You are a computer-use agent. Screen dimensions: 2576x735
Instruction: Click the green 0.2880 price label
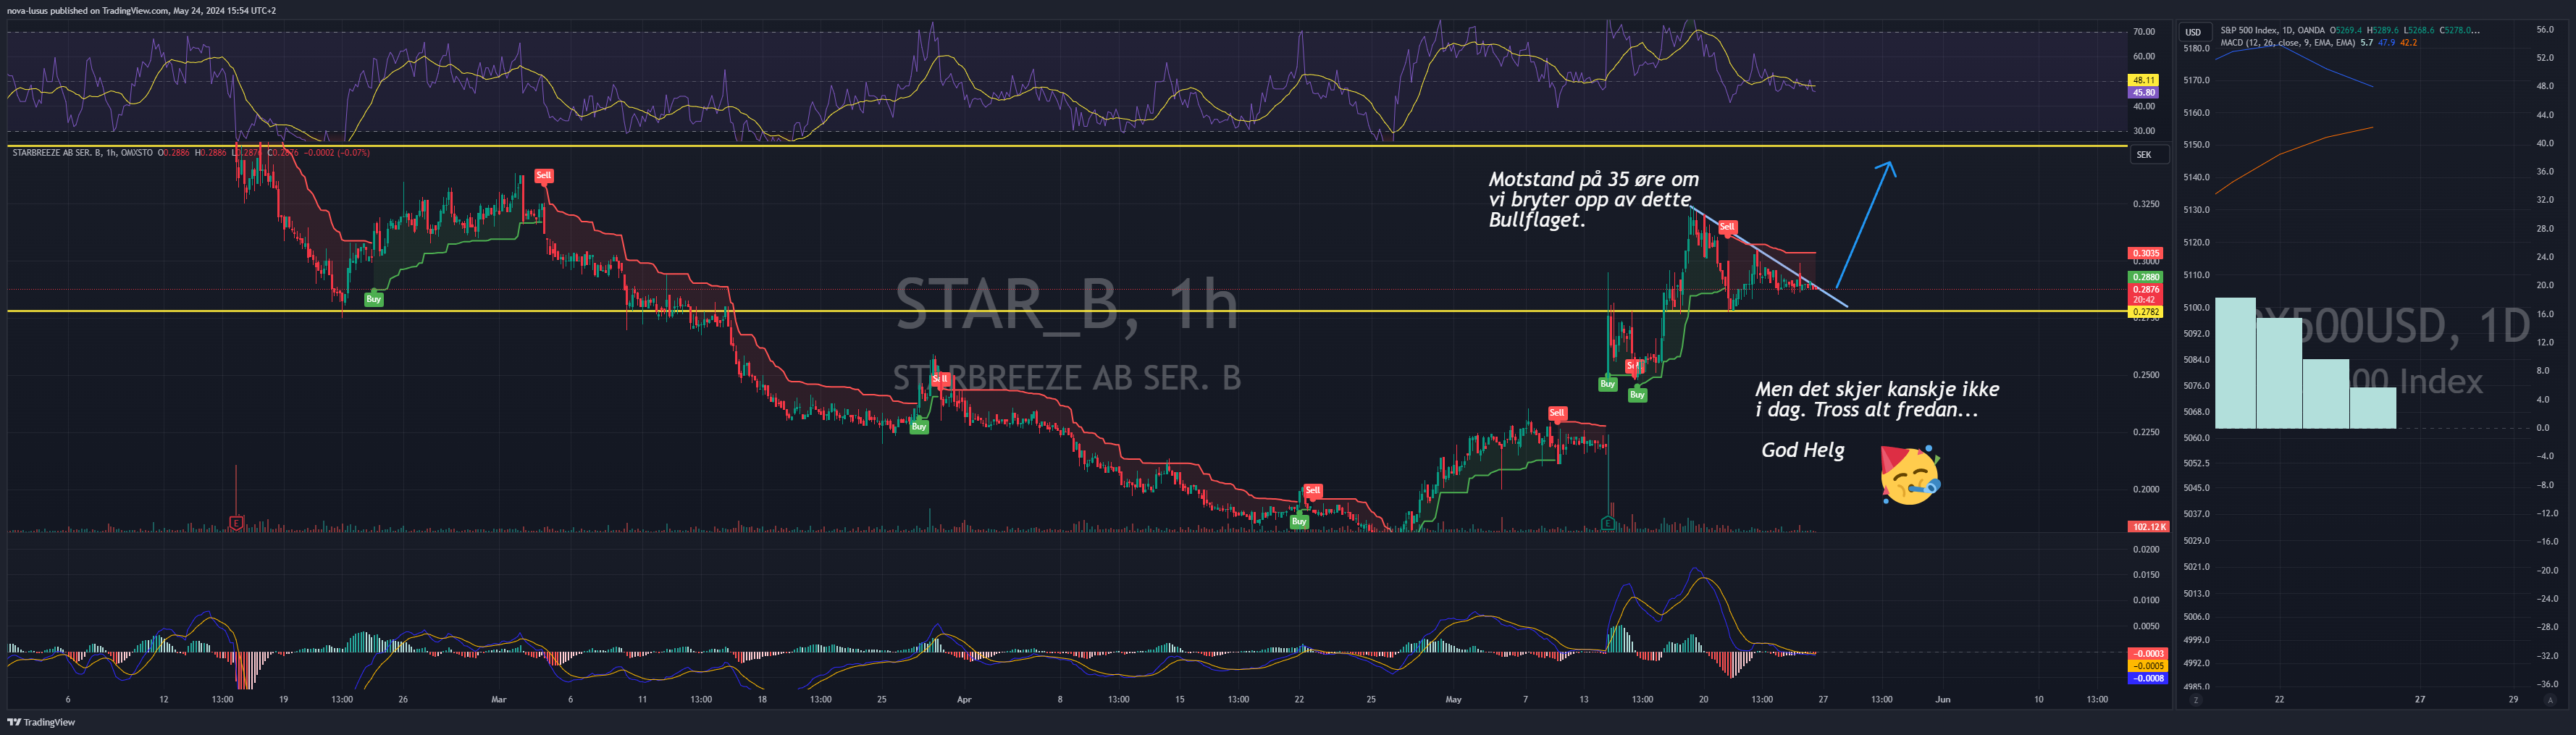(2145, 277)
